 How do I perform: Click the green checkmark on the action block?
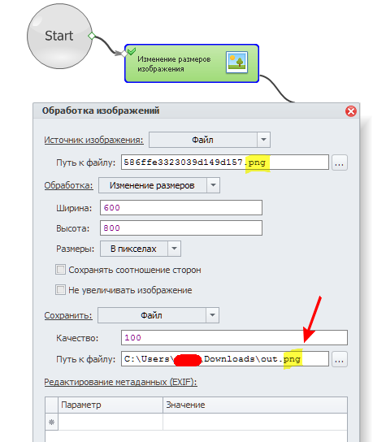132,51
